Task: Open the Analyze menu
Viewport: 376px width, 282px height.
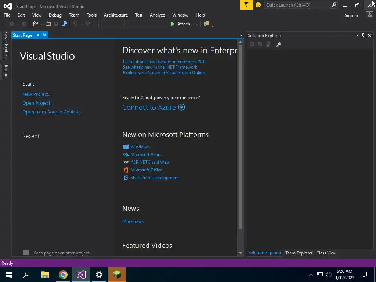Action: coord(157,15)
